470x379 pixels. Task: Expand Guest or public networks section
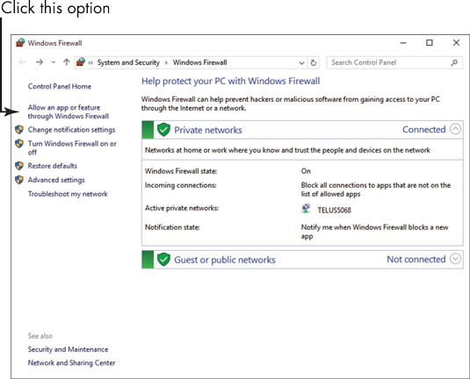coord(455,259)
